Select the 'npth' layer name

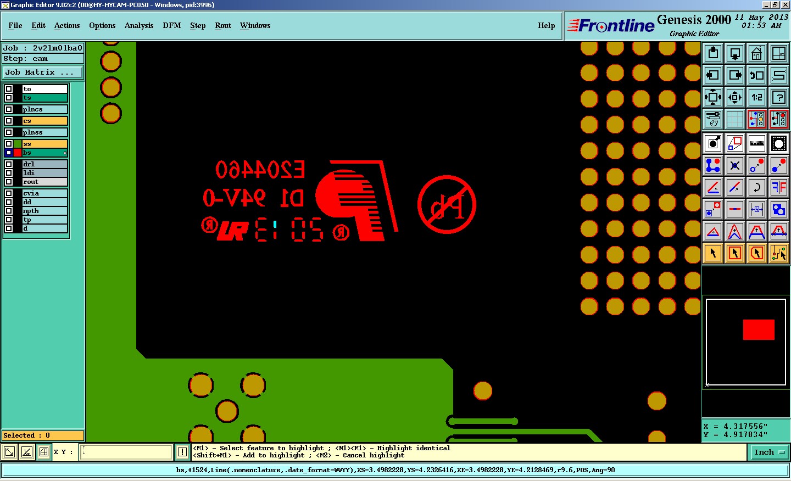click(x=45, y=211)
